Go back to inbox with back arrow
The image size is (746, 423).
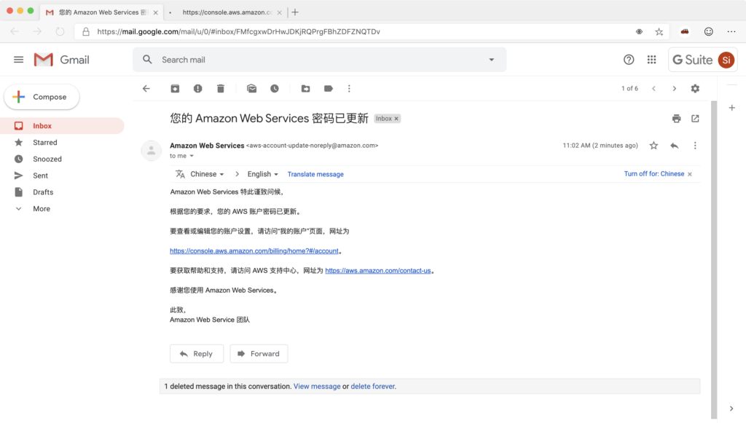[146, 88]
